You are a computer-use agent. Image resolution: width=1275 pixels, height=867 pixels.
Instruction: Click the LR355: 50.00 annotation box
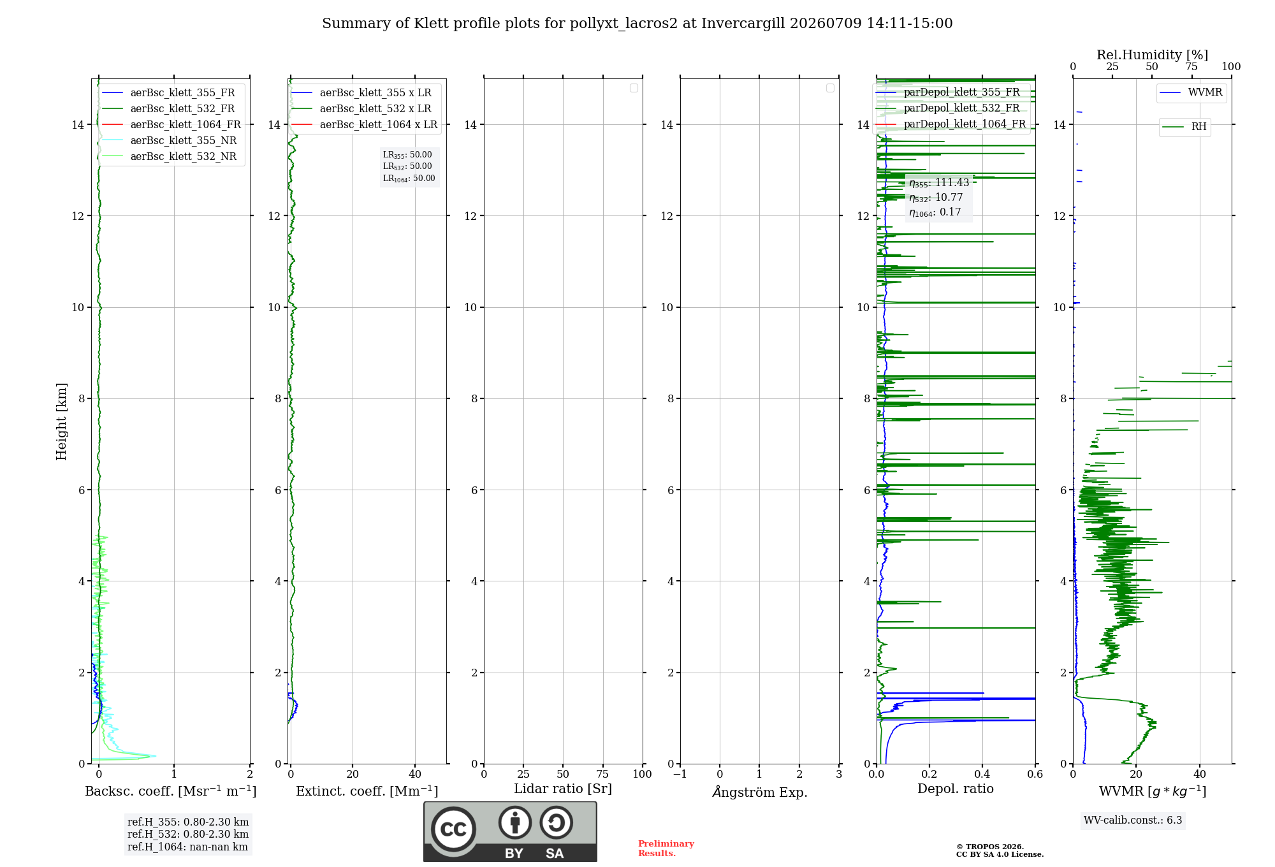[x=407, y=155]
